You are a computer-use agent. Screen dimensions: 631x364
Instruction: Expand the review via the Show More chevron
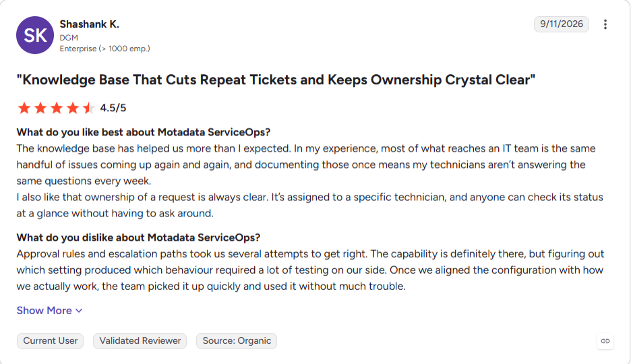point(79,311)
